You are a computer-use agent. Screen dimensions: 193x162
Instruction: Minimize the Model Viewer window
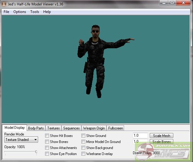(164, 3)
